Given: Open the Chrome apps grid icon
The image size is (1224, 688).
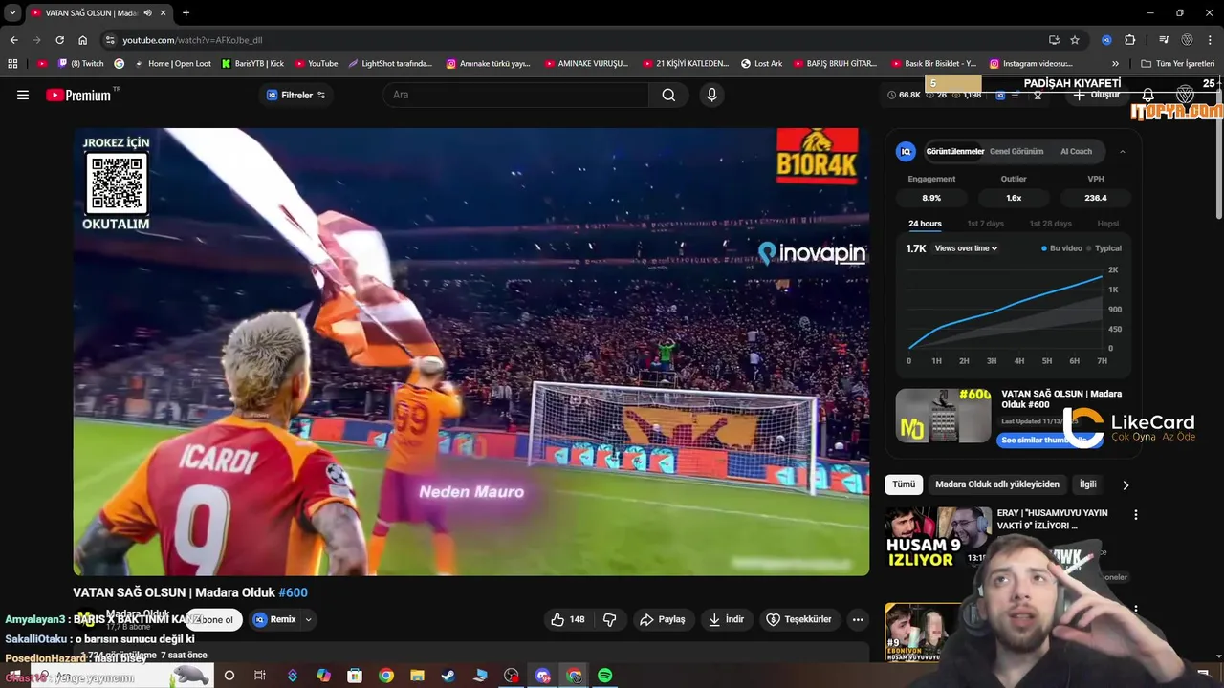Looking at the screenshot, I should pyautogui.click(x=12, y=64).
